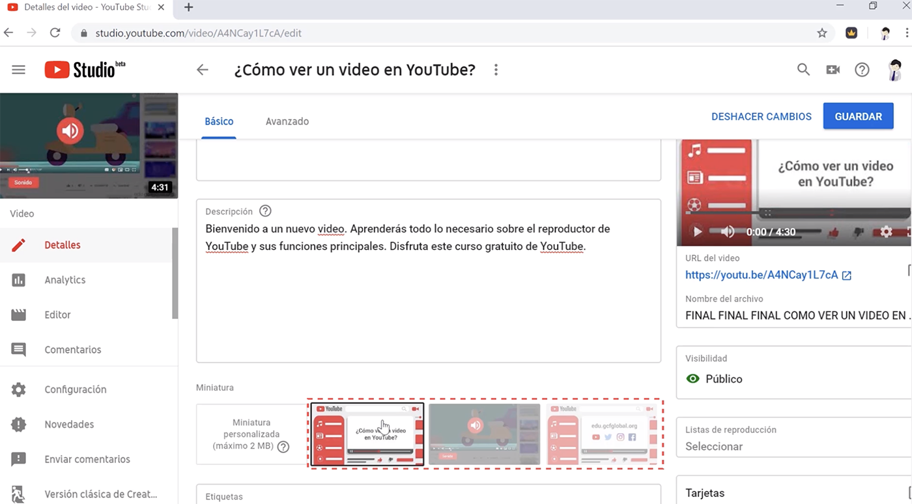Switch to the Básico tab
The height and width of the screenshot is (504, 912).
[219, 121]
